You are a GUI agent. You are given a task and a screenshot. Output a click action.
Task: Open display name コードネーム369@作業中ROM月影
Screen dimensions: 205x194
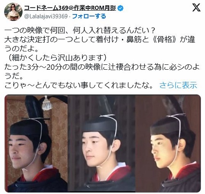(x=70, y=8)
